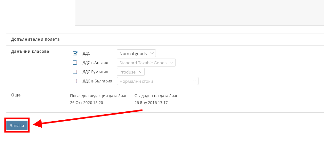The height and width of the screenshot is (141, 324).
Task: Click the Данъчни класове field label
Action: click(30, 51)
